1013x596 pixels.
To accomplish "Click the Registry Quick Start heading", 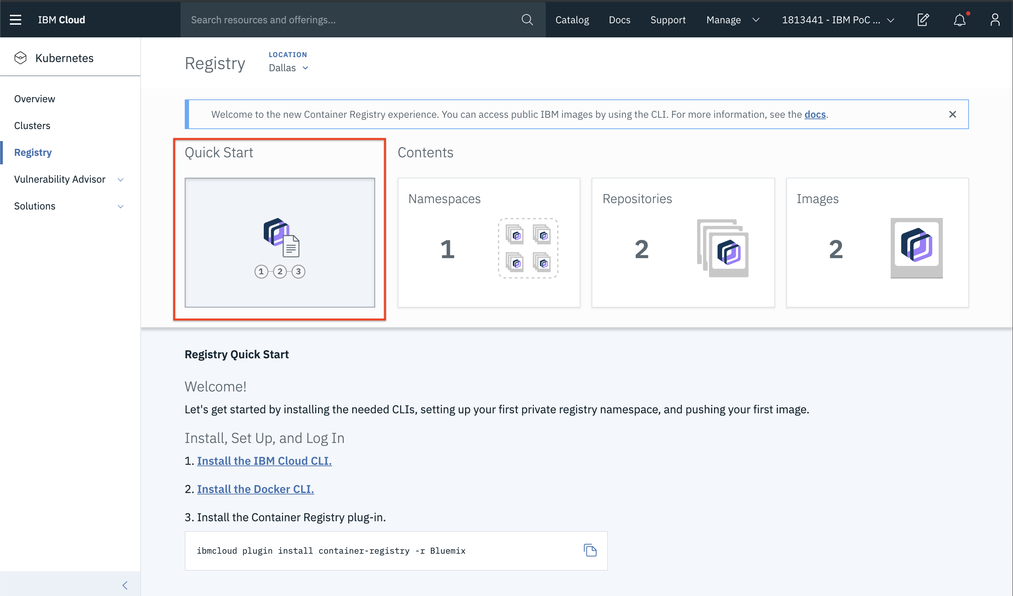I will pyautogui.click(x=236, y=354).
